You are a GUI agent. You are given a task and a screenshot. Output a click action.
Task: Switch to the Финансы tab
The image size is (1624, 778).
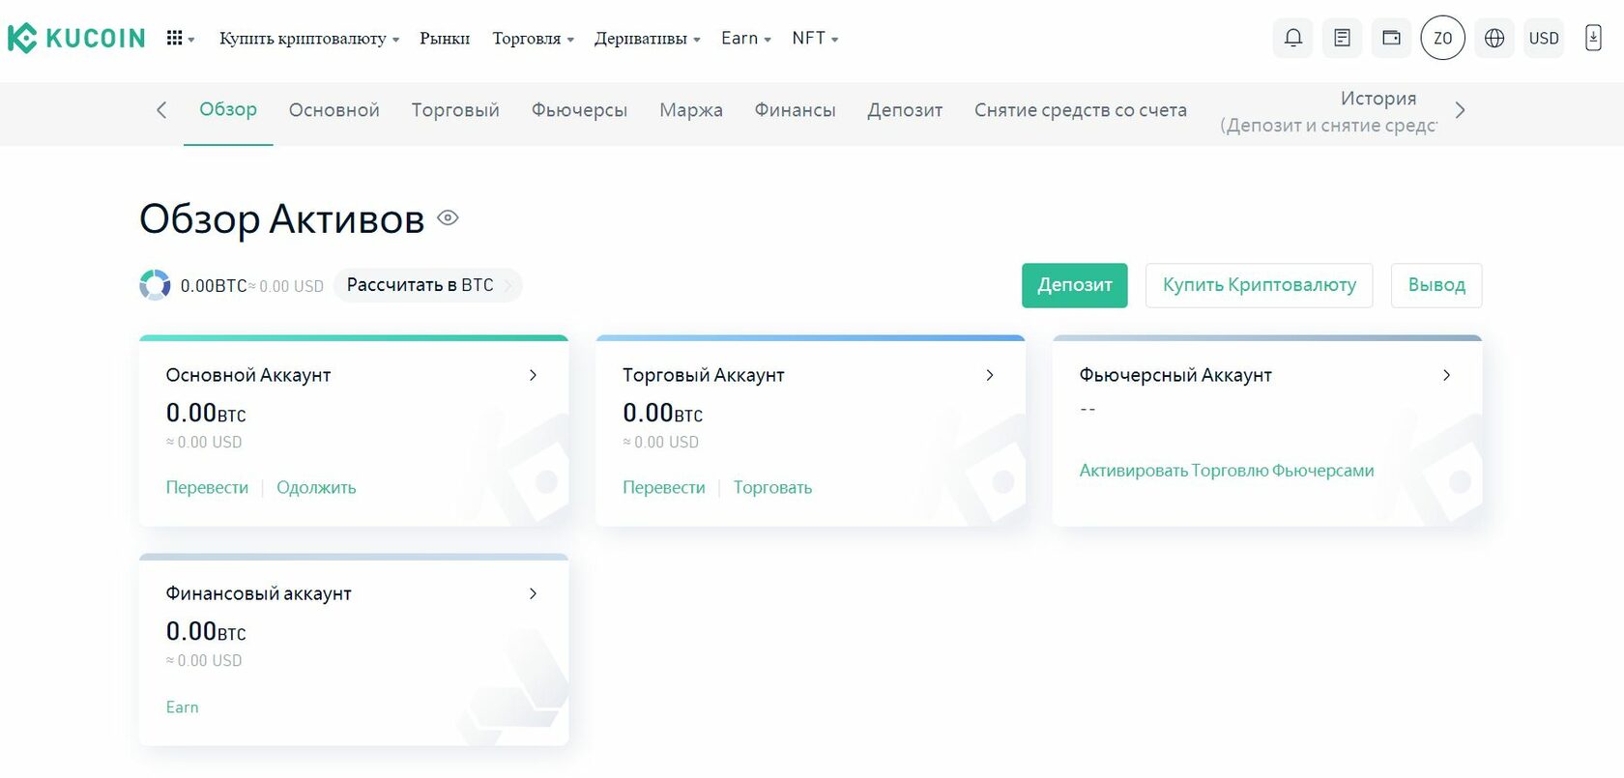[795, 110]
